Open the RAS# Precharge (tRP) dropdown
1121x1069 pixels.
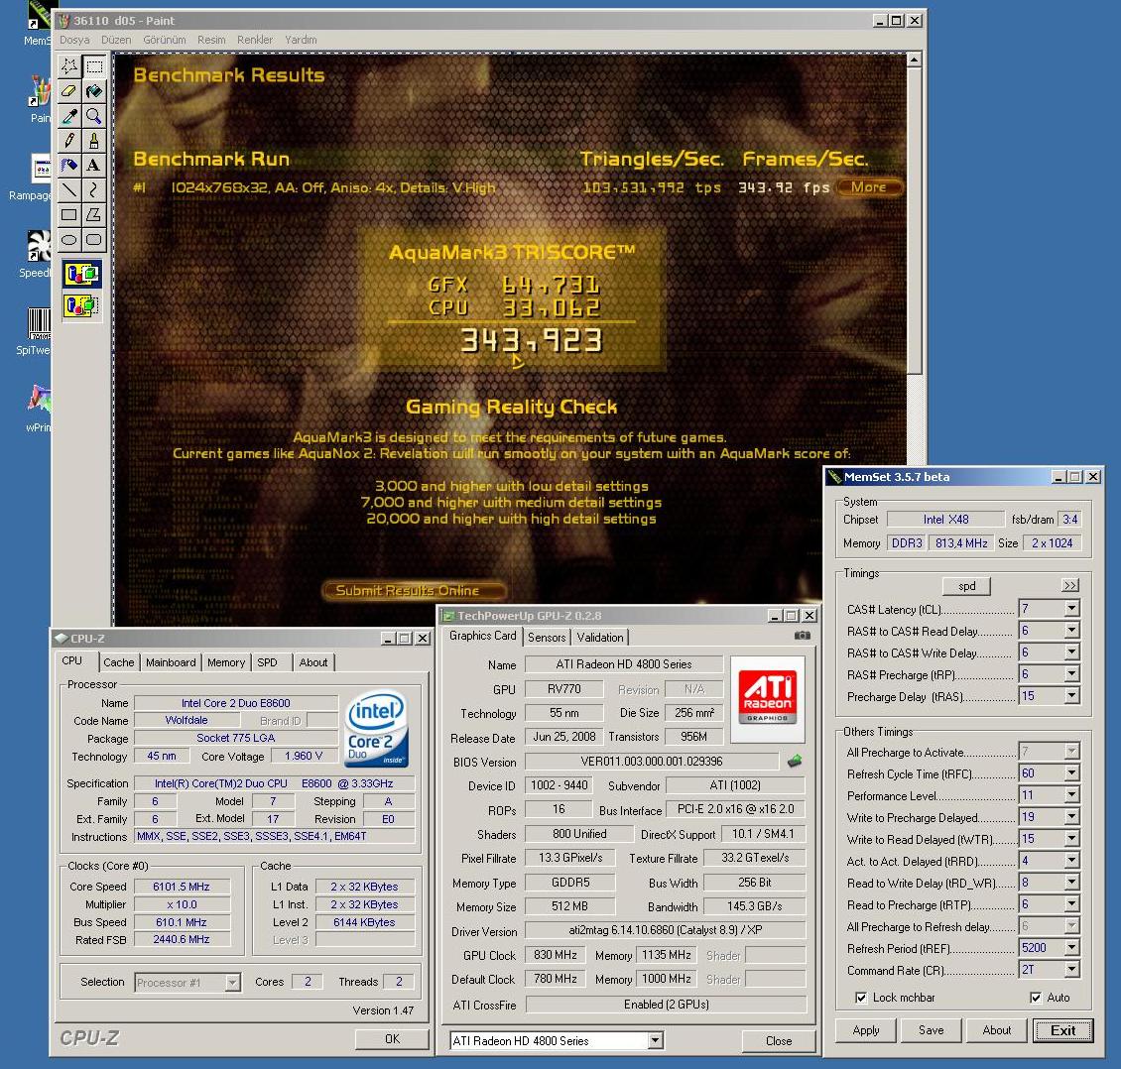[x=1071, y=674]
